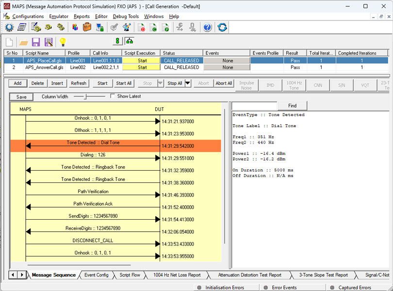Expand the Stop button dropdown arrow
This screenshot has width=393, height=291.
[x=161, y=83]
